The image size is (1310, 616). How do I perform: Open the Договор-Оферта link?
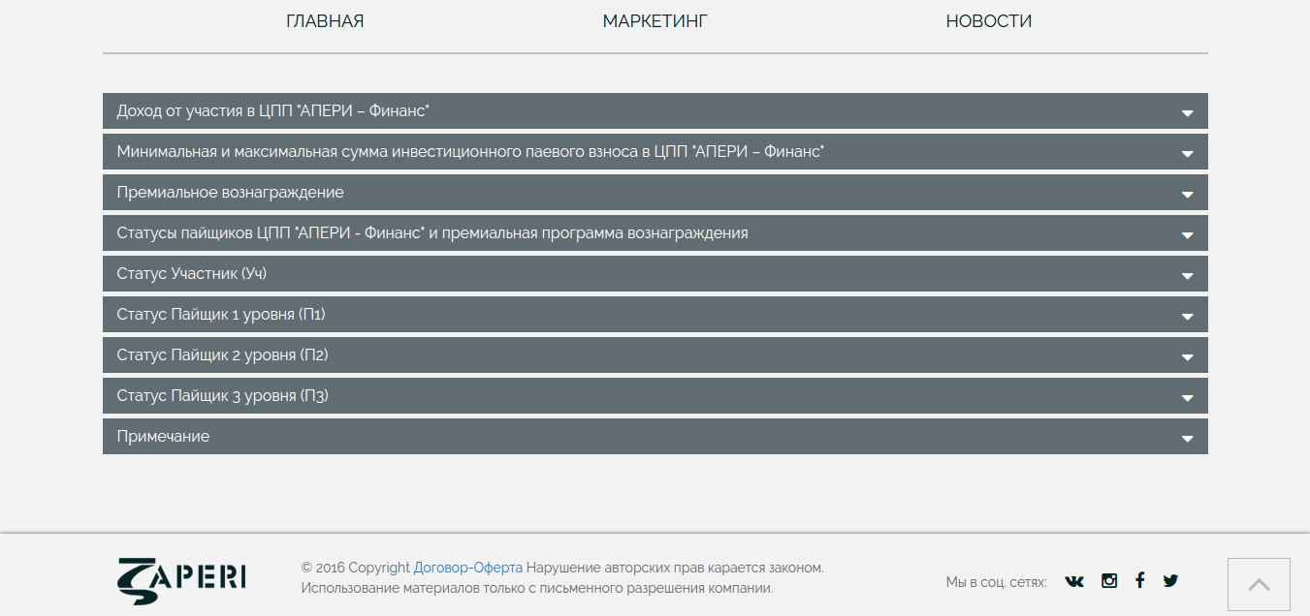pyautogui.click(x=466, y=569)
